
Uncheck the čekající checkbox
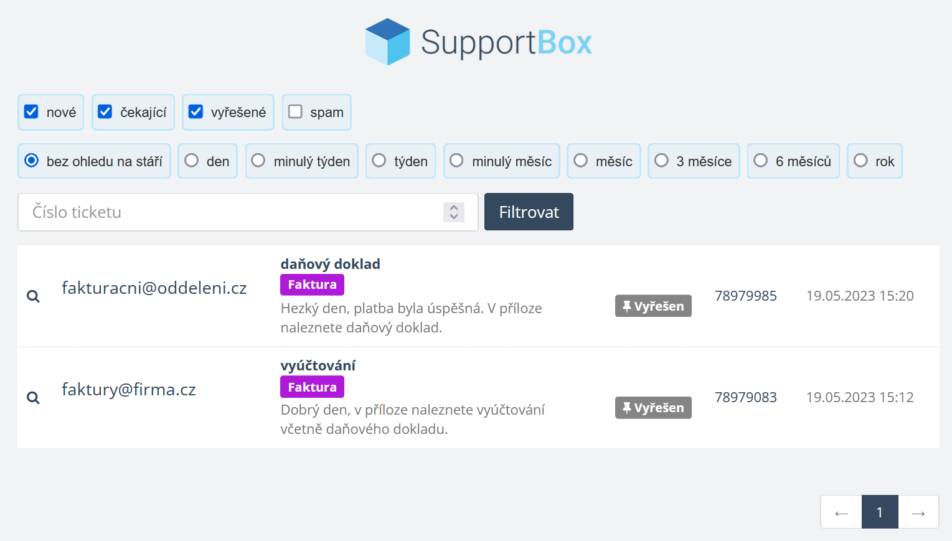105,111
